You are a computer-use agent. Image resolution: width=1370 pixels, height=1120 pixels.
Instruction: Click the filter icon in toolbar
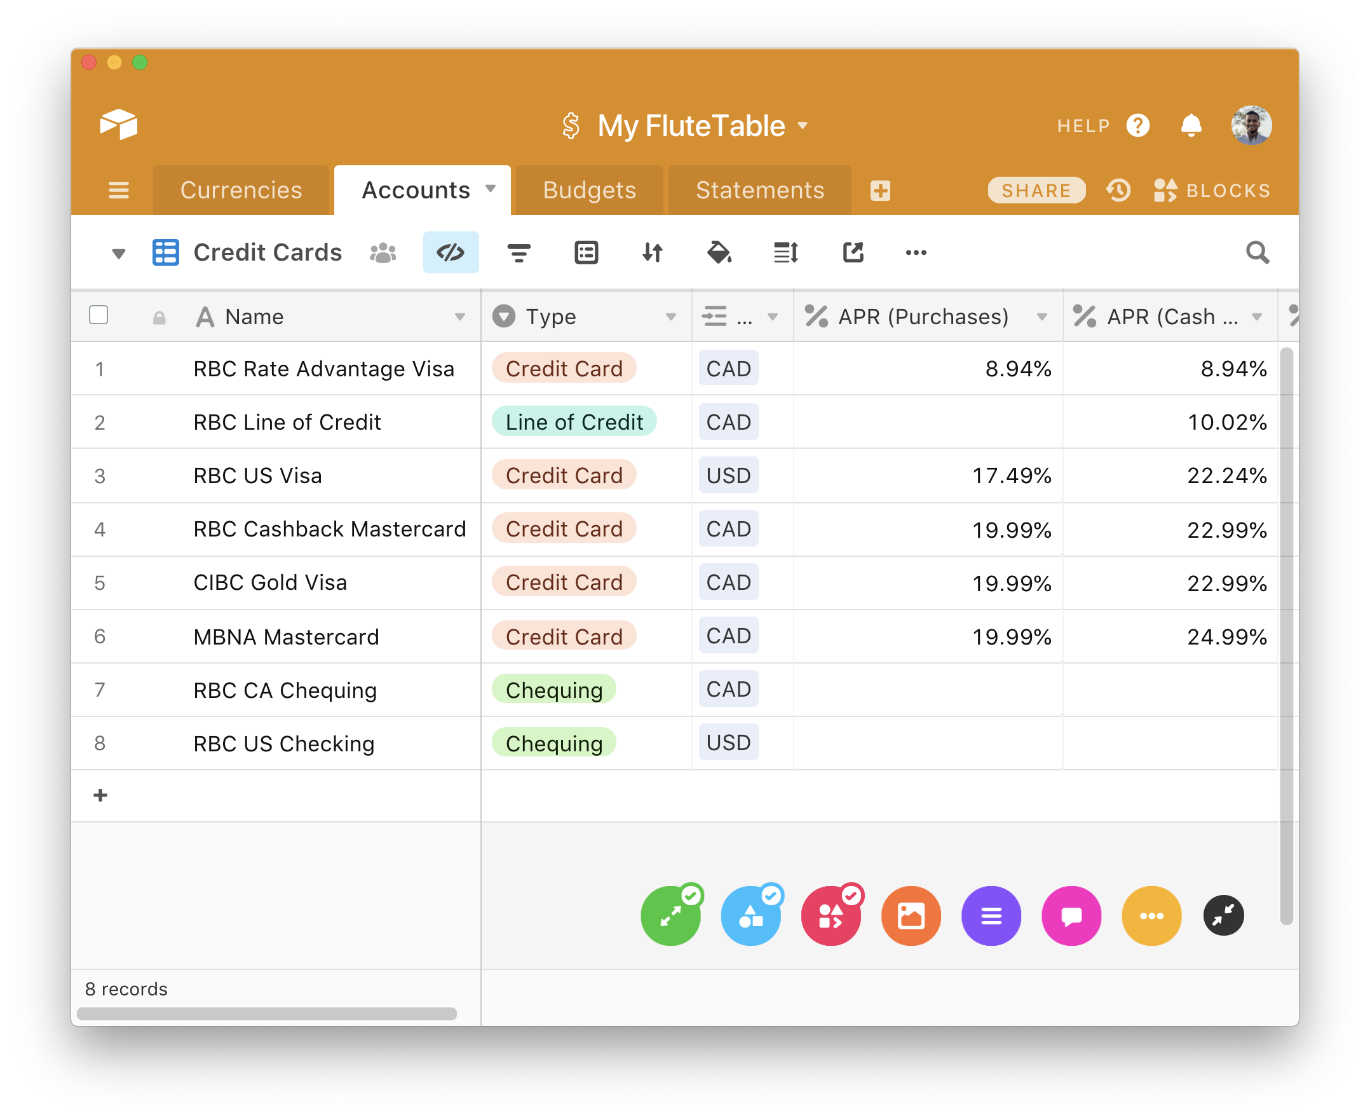pyautogui.click(x=519, y=252)
